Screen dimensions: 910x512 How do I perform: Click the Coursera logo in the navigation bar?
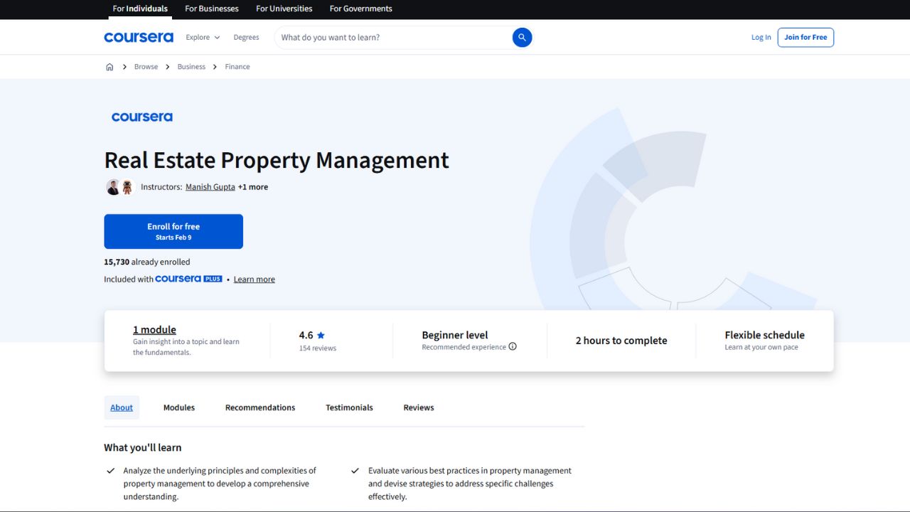coord(139,37)
